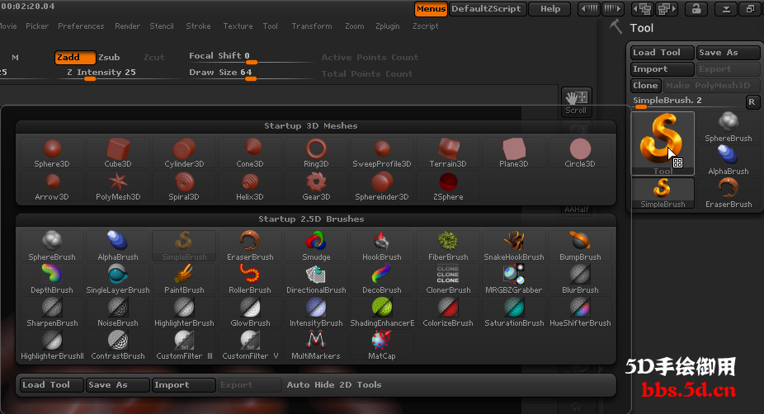Screen dimensions: 764x414
Task: Pick the Spiral3D mesh
Action: point(184,186)
